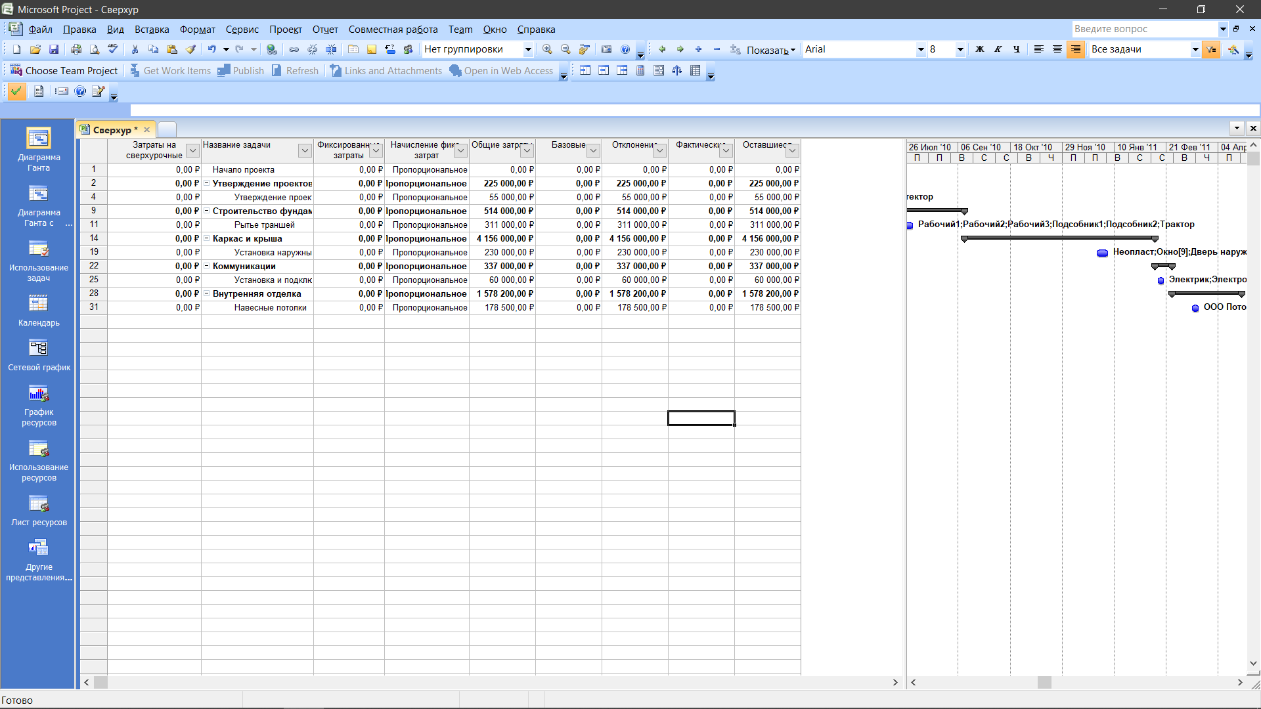Open the grouping dropdown 'Нет группировки'

(528, 49)
